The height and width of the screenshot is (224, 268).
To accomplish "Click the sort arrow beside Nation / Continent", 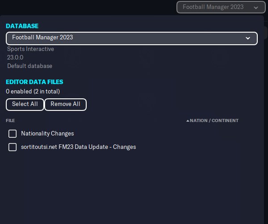I will click(188, 121).
